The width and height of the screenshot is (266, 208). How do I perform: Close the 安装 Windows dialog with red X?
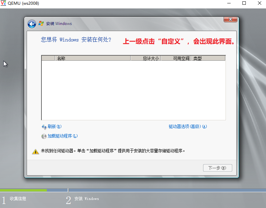pyautogui.click(x=230, y=19)
